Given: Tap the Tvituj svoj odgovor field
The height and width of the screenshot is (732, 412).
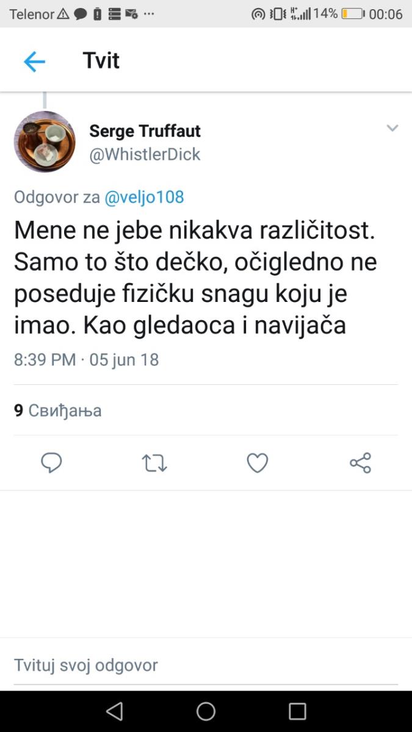Looking at the screenshot, I should tap(85, 664).
